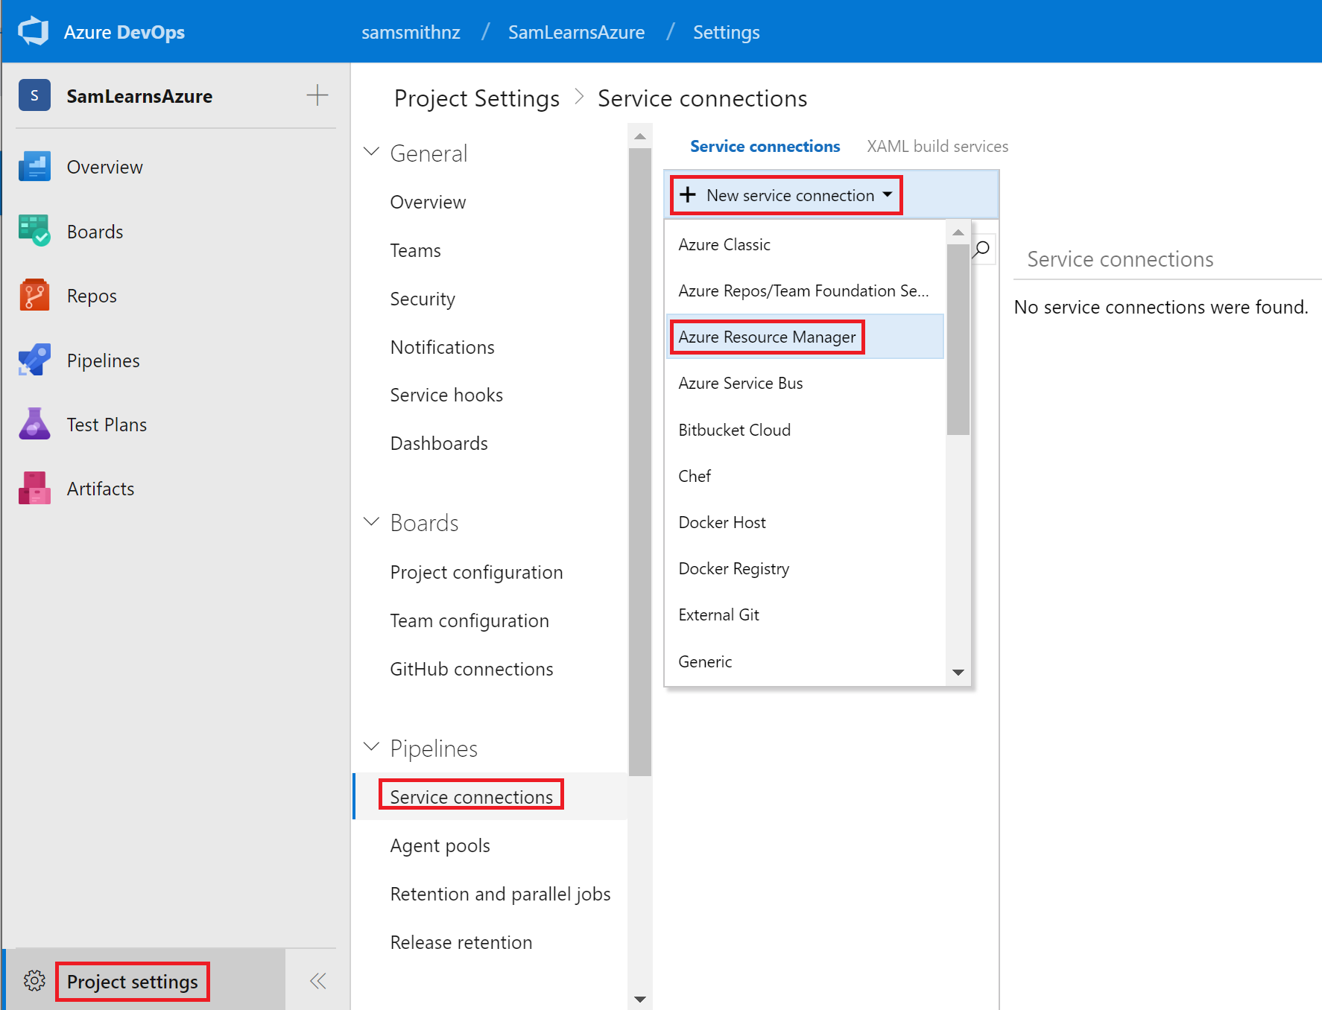Open the New service connection dropdown

point(786,195)
